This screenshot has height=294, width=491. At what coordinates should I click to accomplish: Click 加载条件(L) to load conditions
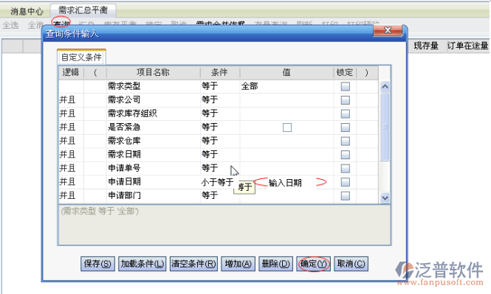tap(143, 264)
